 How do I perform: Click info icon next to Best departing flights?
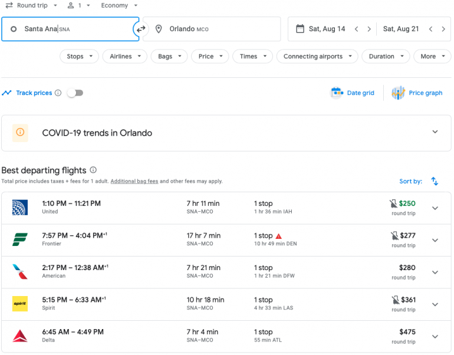click(x=93, y=170)
